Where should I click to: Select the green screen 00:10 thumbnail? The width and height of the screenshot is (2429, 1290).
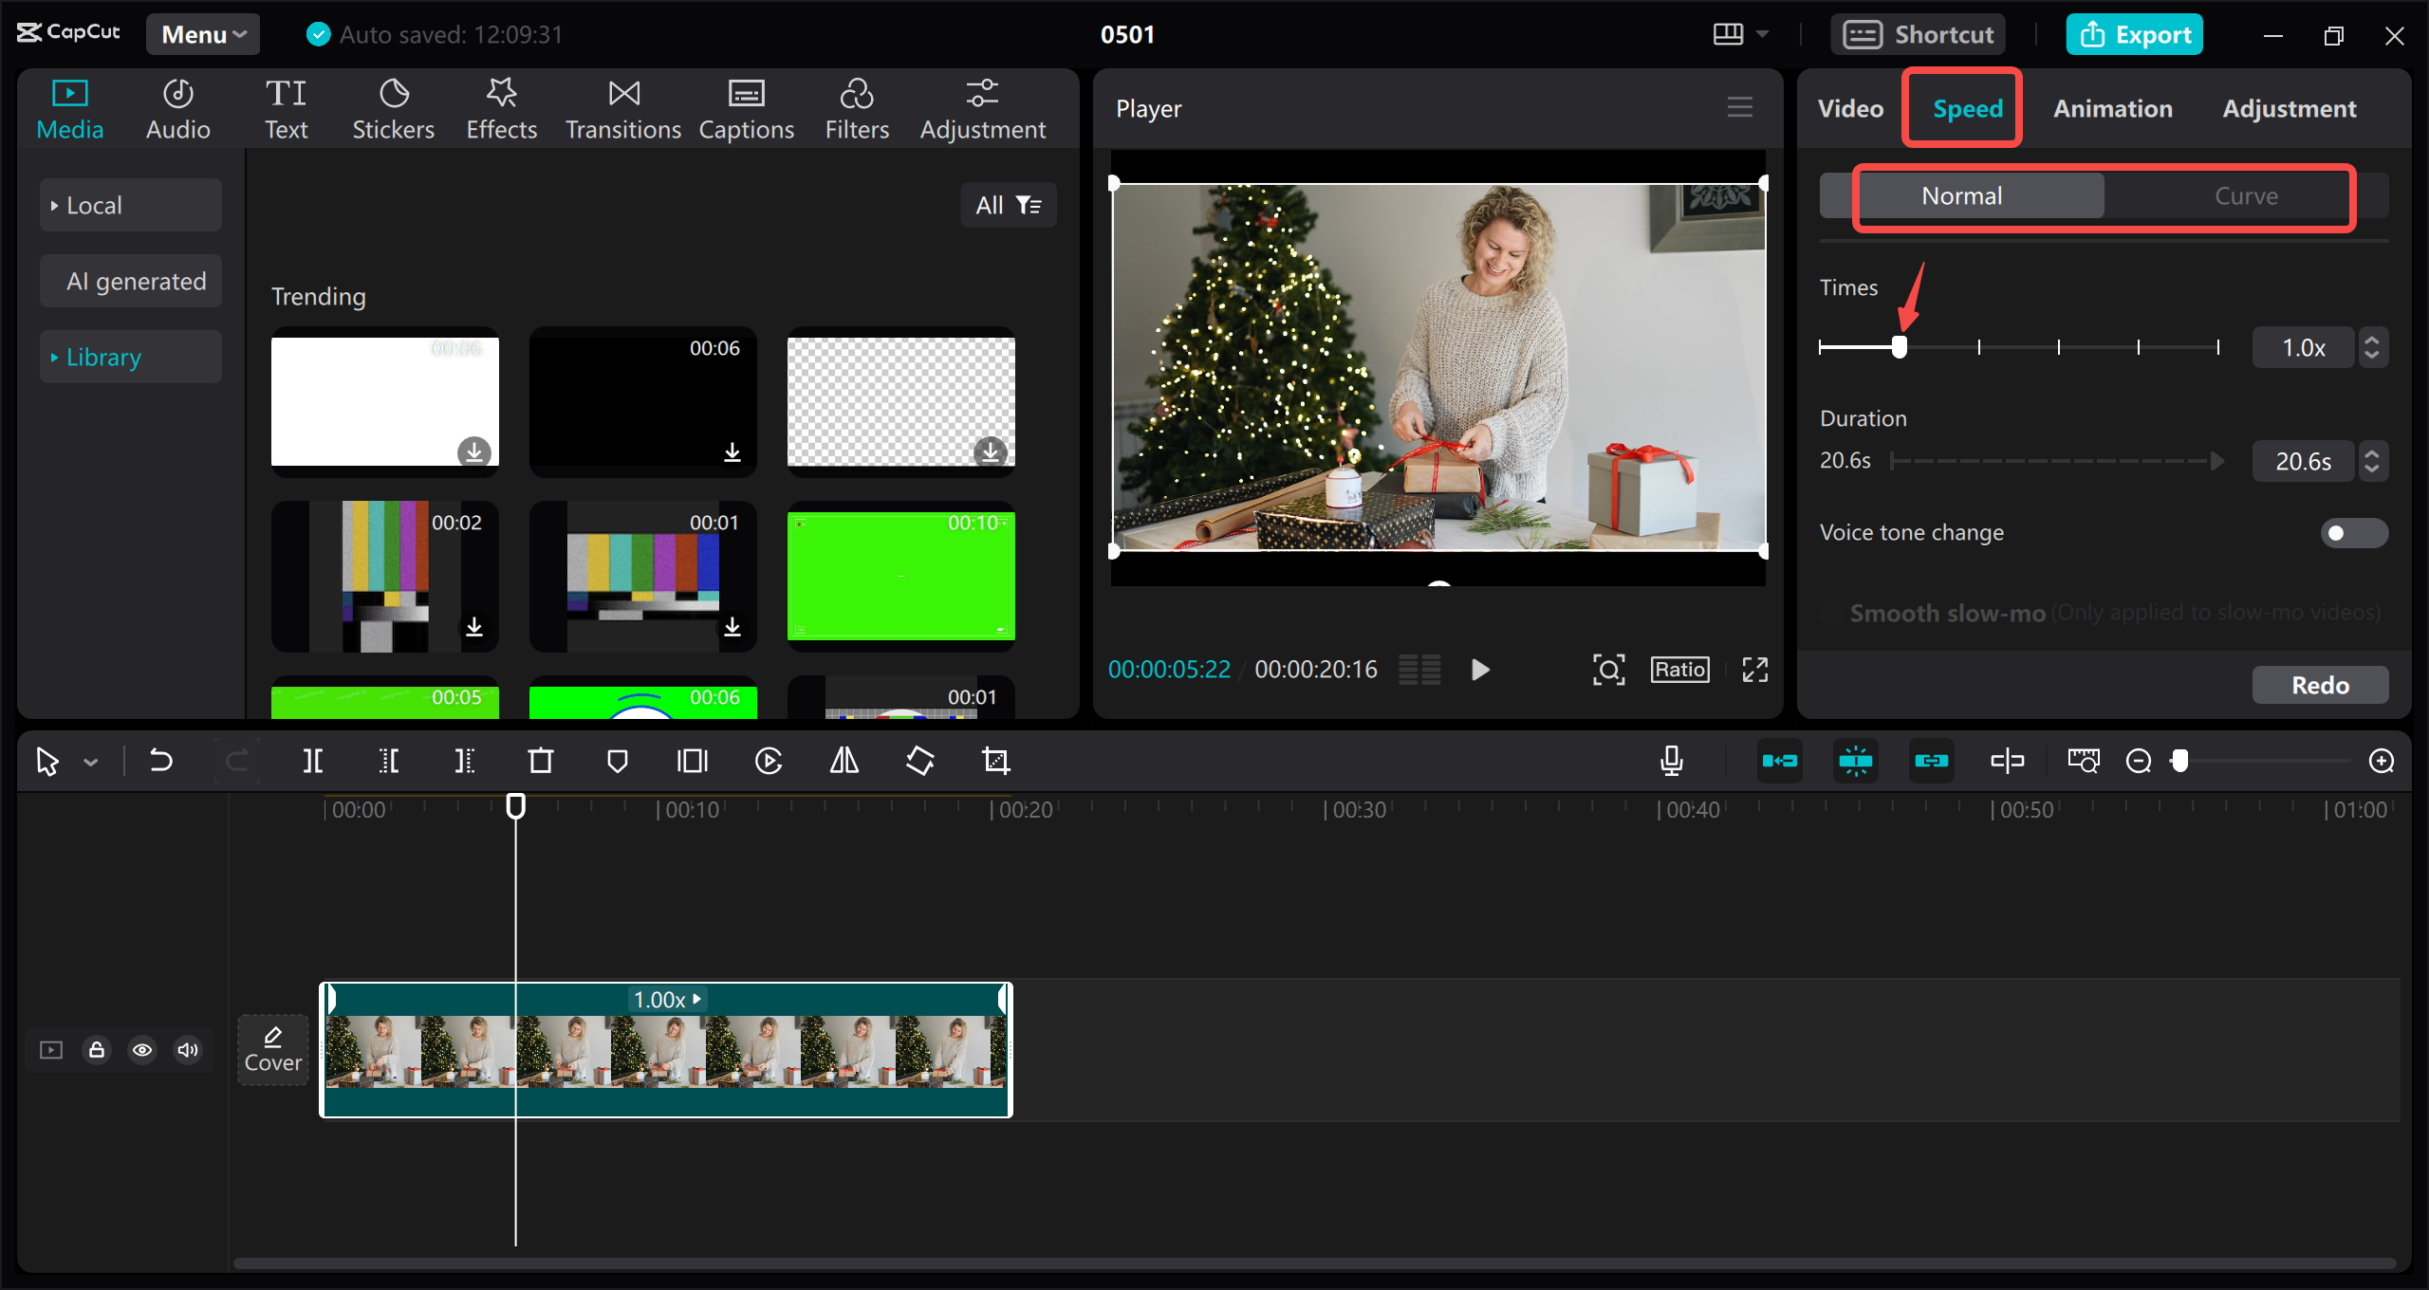[x=900, y=576]
